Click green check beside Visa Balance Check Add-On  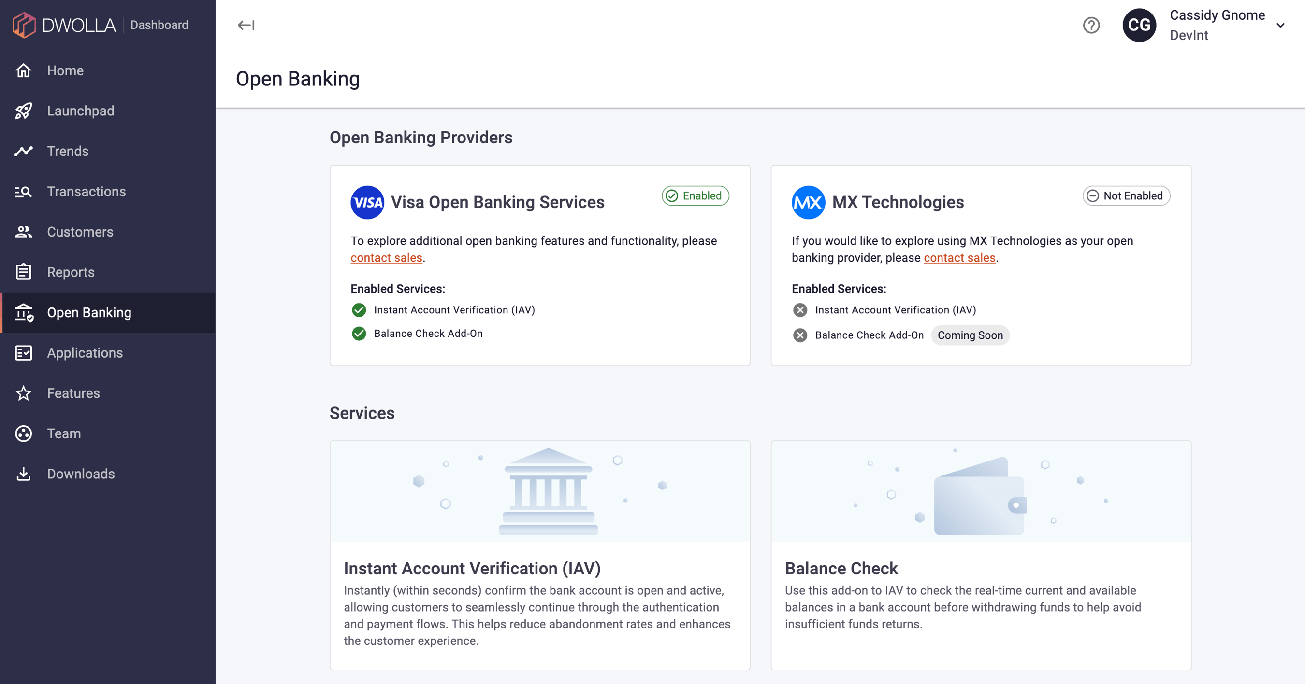pos(359,334)
